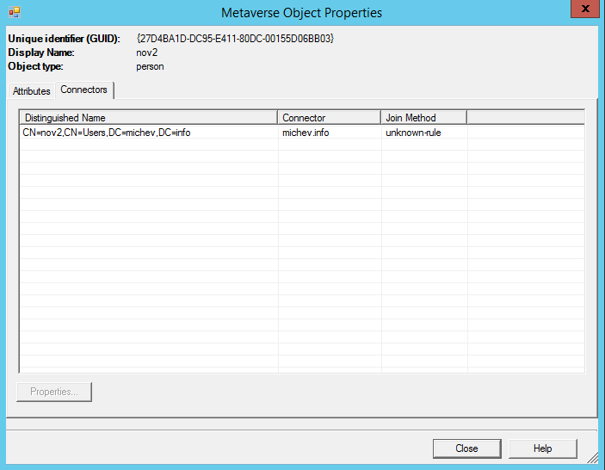Screen dimensions: 605x470
Task: Open Help using the Help button
Action: [x=542, y=448]
